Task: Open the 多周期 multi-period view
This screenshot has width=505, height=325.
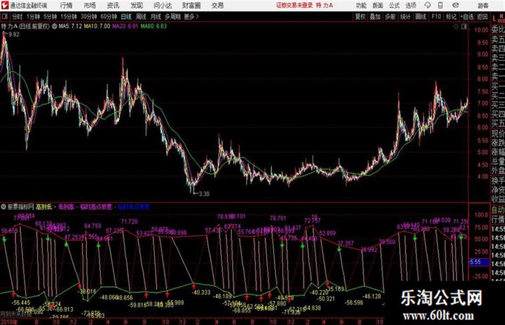Action: 173,17
